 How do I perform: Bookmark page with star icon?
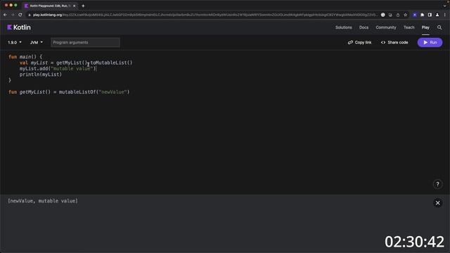[x=405, y=15]
